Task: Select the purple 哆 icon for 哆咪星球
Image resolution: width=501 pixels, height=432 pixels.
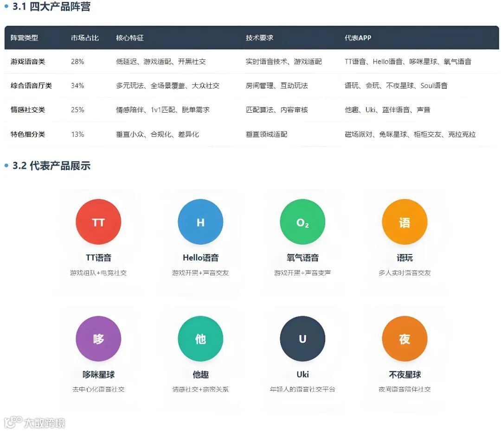Action: (x=98, y=338)
